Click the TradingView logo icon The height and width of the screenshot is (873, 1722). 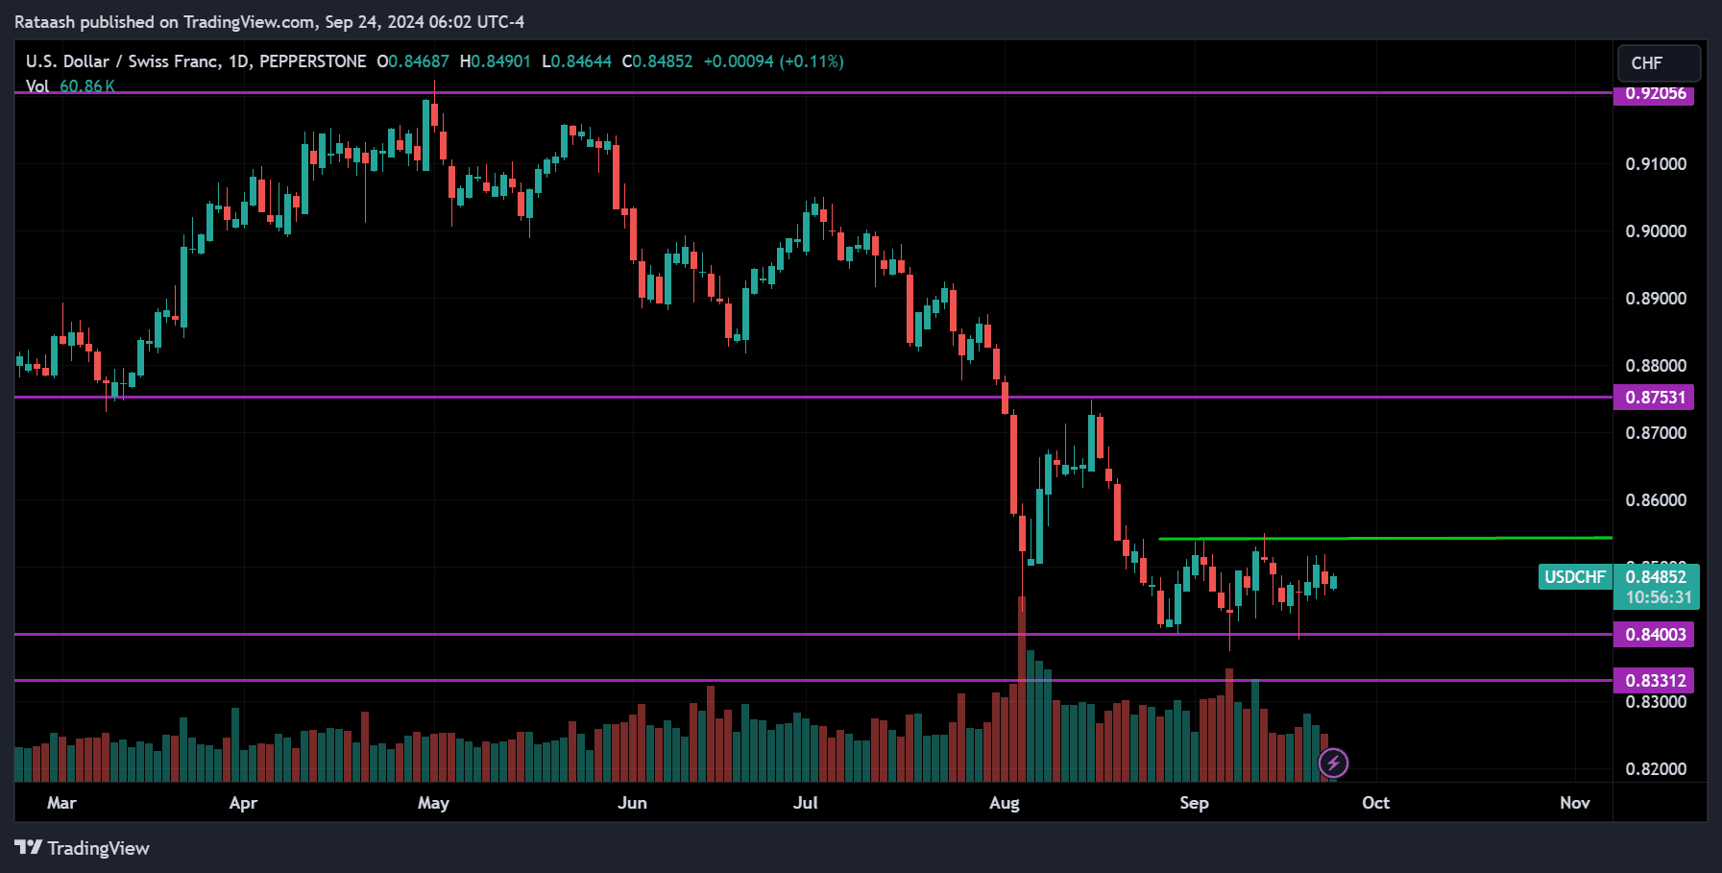28,847
